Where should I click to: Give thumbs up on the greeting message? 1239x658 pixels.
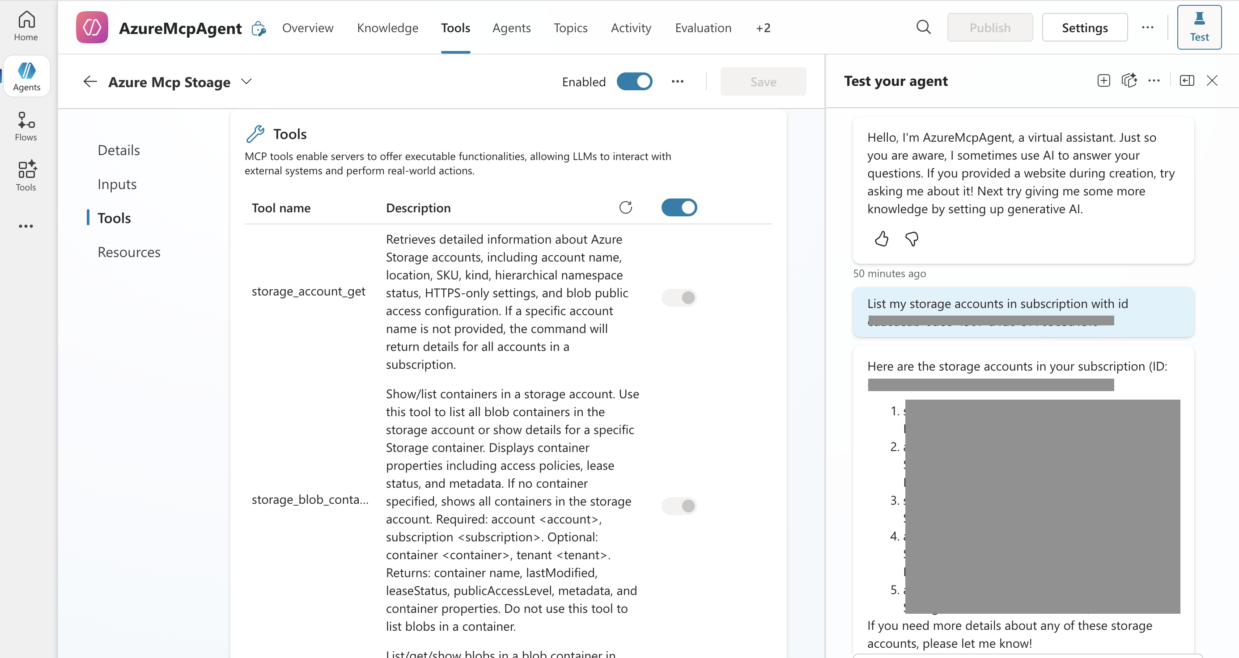tap(882, 239)
